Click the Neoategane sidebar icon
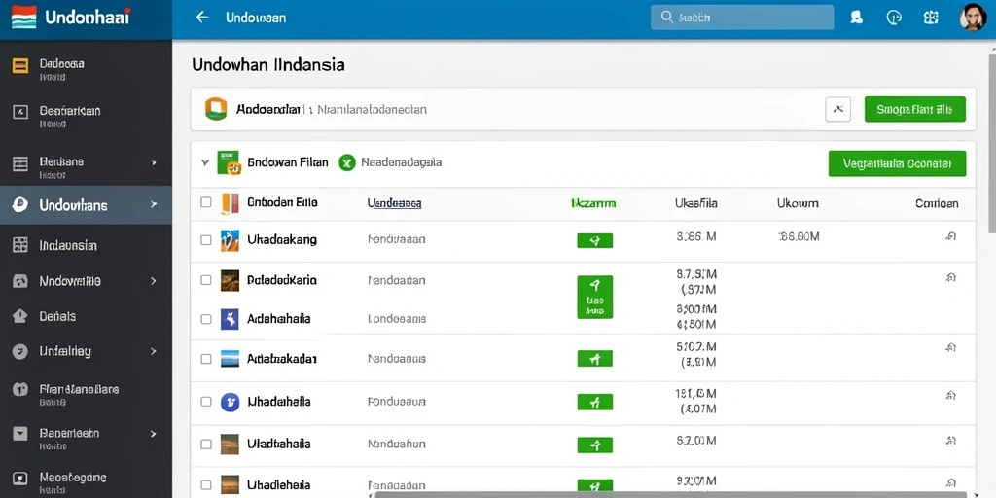 pyautogui.click(x=20, y=478)
